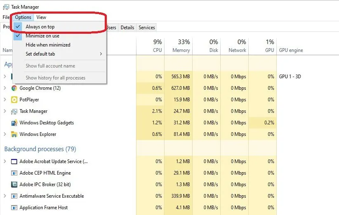Open the View menu

point(41,17)
